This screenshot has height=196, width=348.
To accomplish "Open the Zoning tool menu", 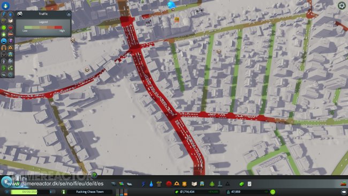I will [x=122, y=184].
